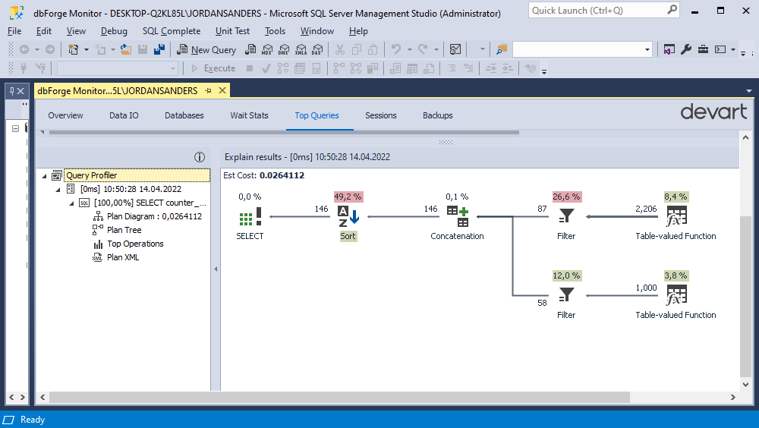The image size is (759, 428).
Task: Pin the dbForge Monitor document tab
Action: click(x=208, y=90)
